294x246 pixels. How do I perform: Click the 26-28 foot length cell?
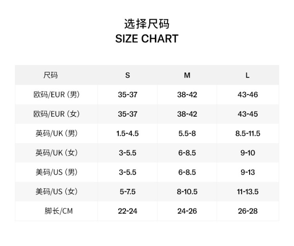(247, 211)
